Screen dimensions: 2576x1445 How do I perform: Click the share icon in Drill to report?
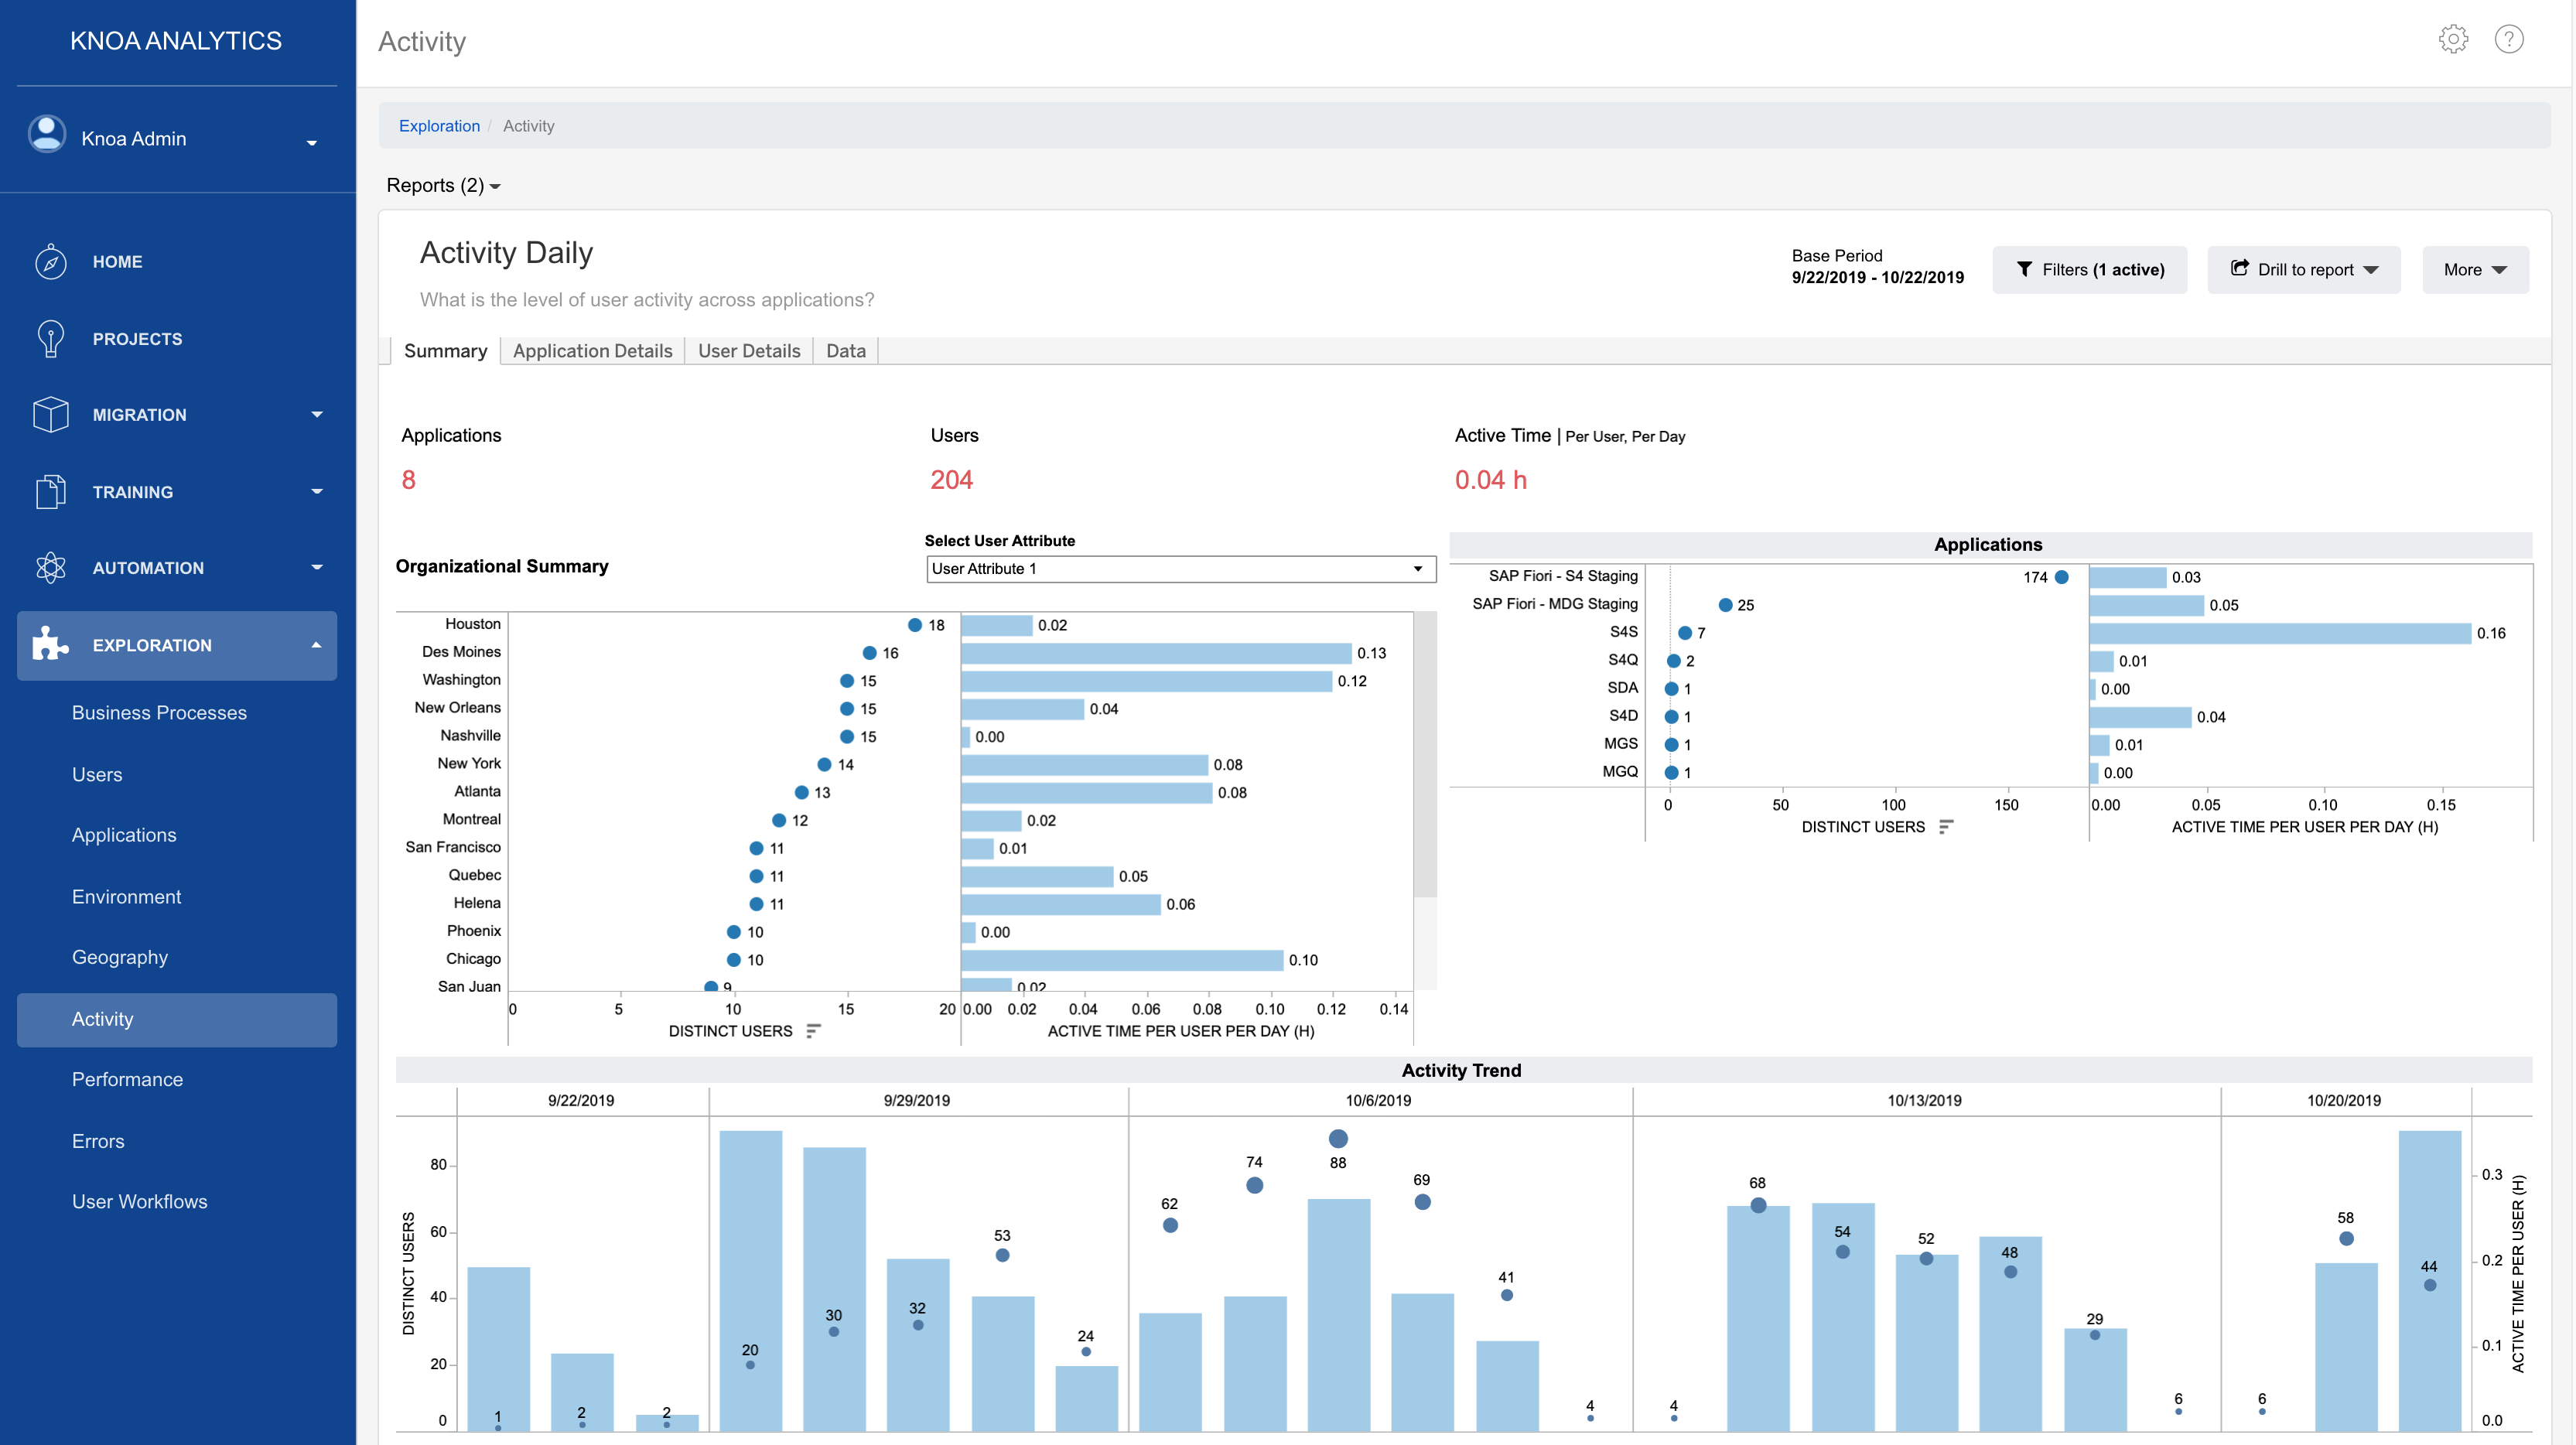(x=2240, y=268)
